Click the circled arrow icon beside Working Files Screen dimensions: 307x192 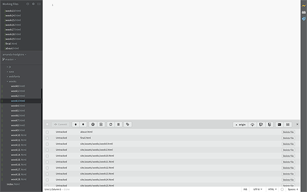[28, 4]
